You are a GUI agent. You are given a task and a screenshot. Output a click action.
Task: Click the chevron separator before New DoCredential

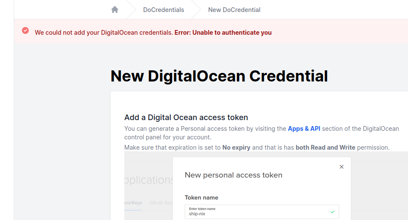tap(196, 9)
